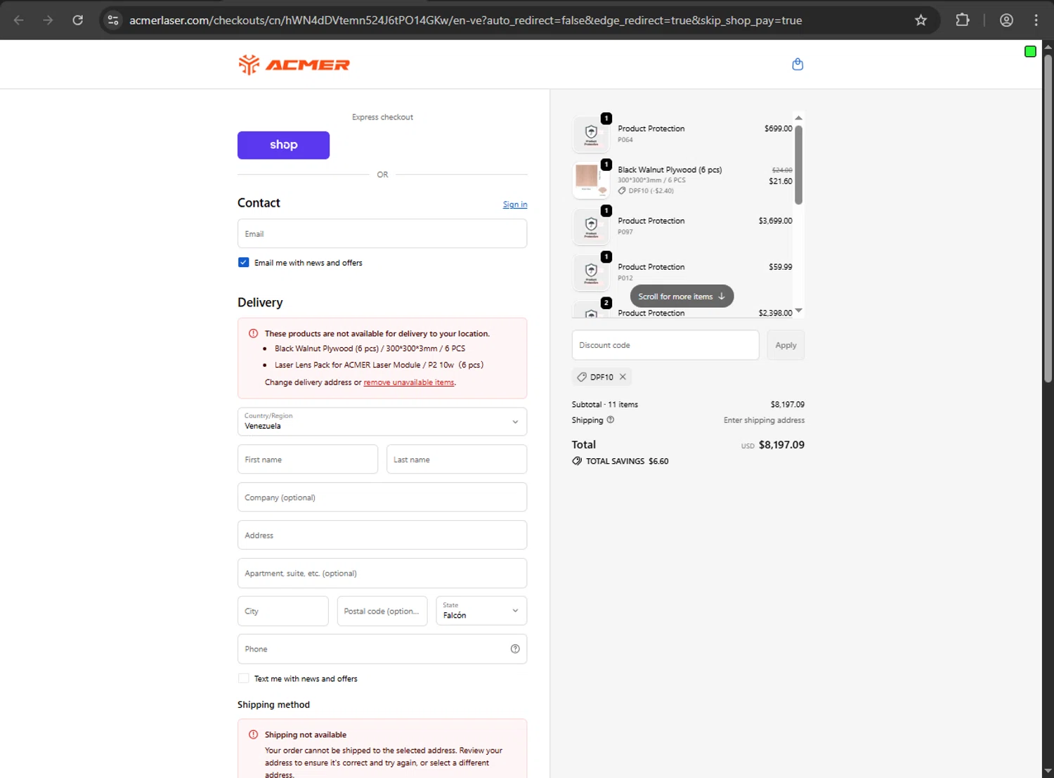The width and height of the screenshot is (1054, 778).
Task: Click the Apply discount button
Action: click(786, 345)
